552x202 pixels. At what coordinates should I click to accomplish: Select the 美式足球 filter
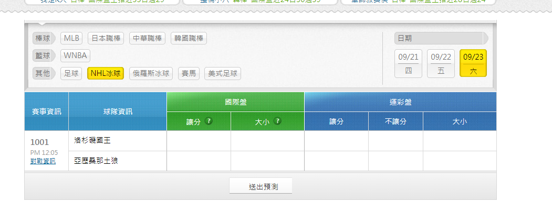click(223, 74)
